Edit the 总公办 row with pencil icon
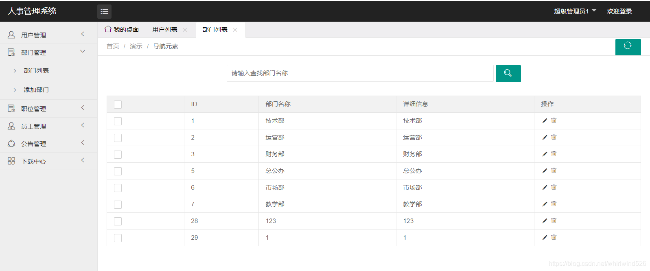This screenshot has height=271, width=650. click(x=545, y=171)
